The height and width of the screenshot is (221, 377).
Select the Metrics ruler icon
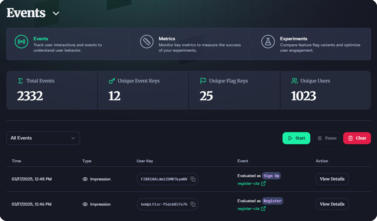tap(146, 42)
